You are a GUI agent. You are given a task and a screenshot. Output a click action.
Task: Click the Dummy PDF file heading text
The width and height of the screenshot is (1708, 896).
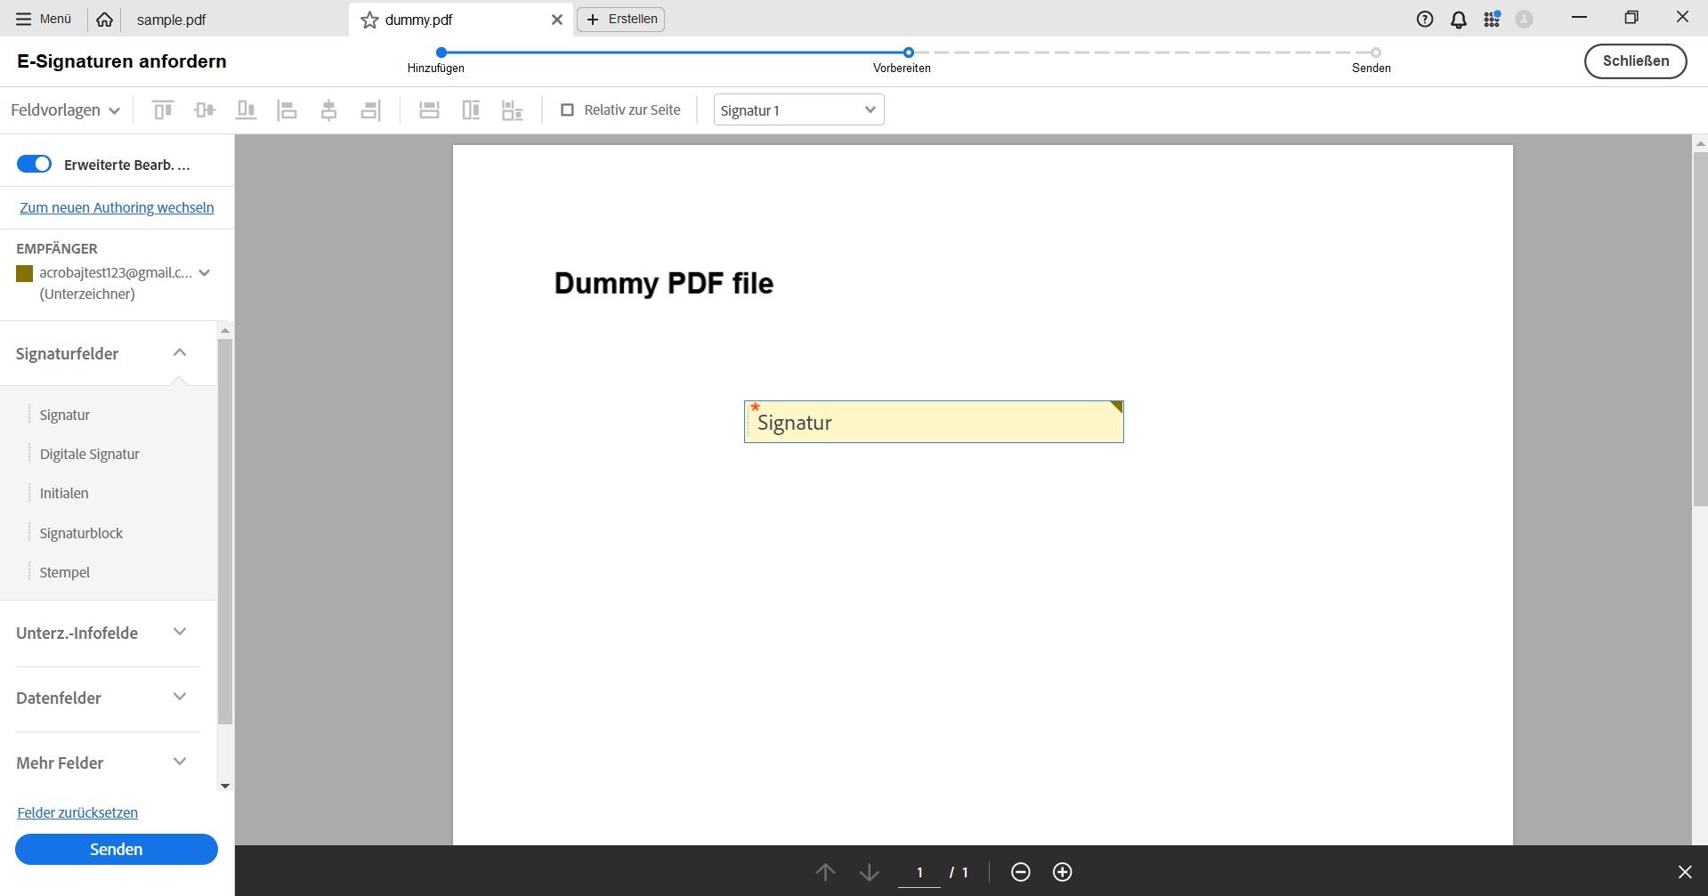(664, 283)
